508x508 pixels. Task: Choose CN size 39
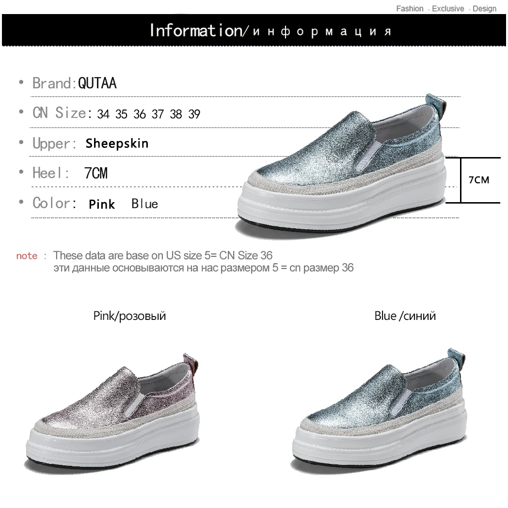tap(194, 114)
